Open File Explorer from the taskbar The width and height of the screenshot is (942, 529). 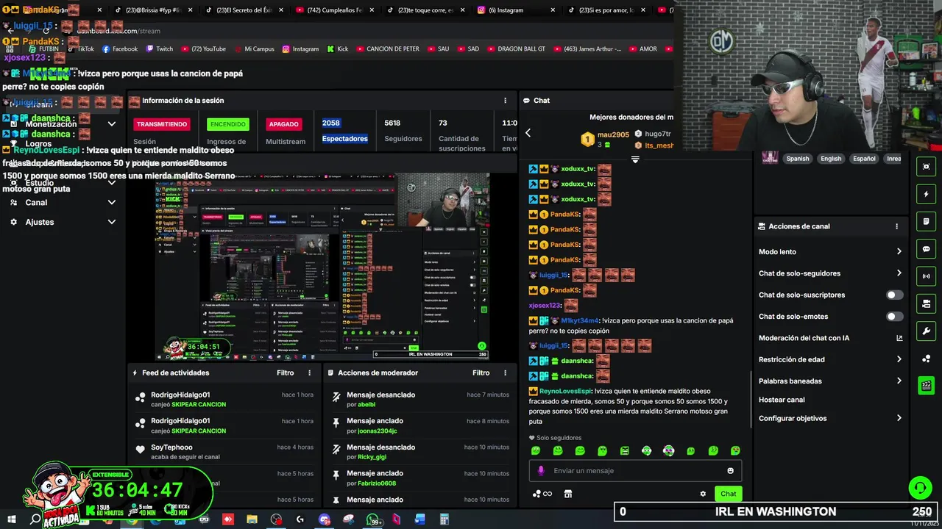click(252, 519)
